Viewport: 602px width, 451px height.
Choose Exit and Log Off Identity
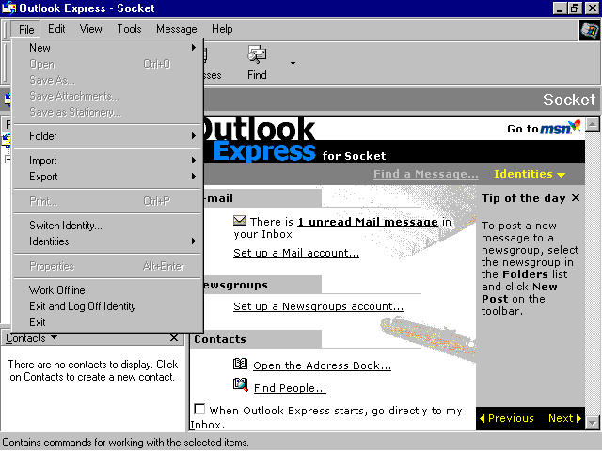[107, 306]
